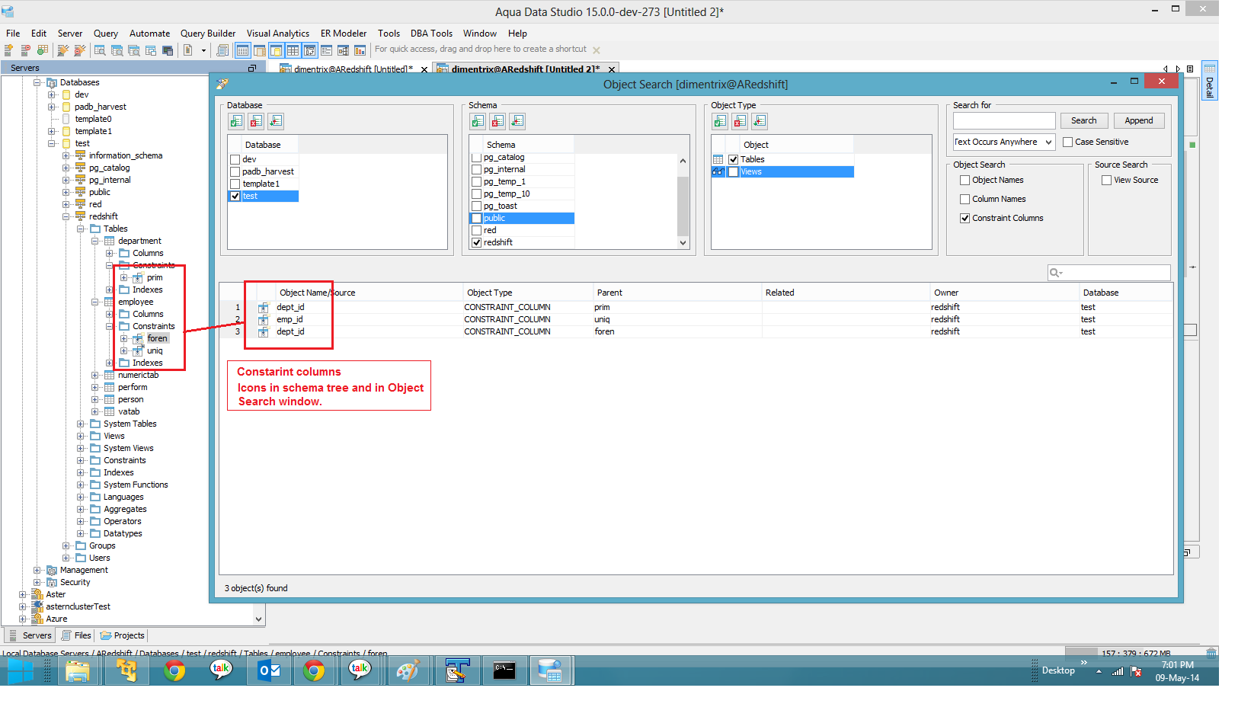
Task: Click the Detail side panel tab
Action: (1209, 81)
